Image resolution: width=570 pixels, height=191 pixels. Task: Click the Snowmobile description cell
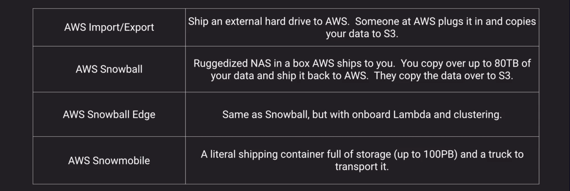tap(362, 160)
